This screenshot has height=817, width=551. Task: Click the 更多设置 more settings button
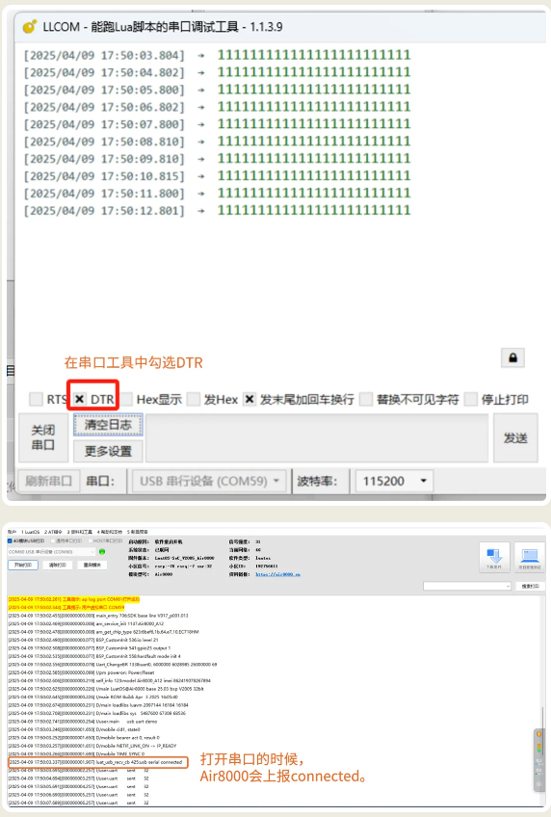[108, 451]
